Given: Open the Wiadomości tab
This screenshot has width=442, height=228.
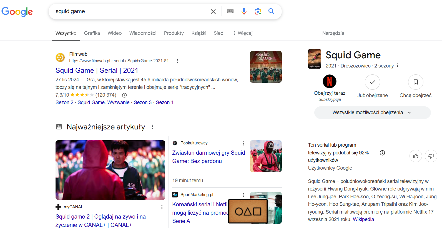Looking at the screenshot, I should 143,33.
